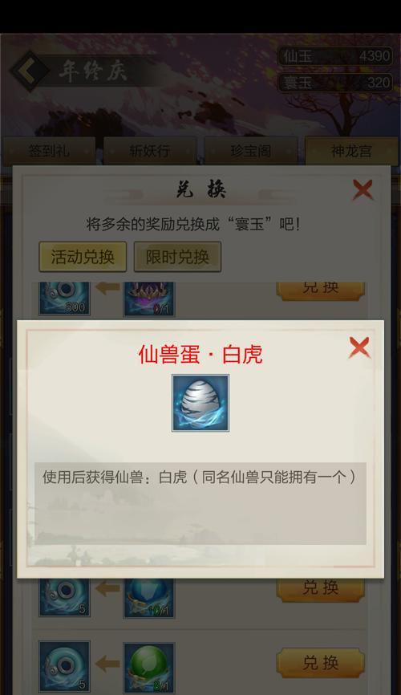
Task: Close the 仙兽蛋·白虎 item popup
Action: point(359,347)
